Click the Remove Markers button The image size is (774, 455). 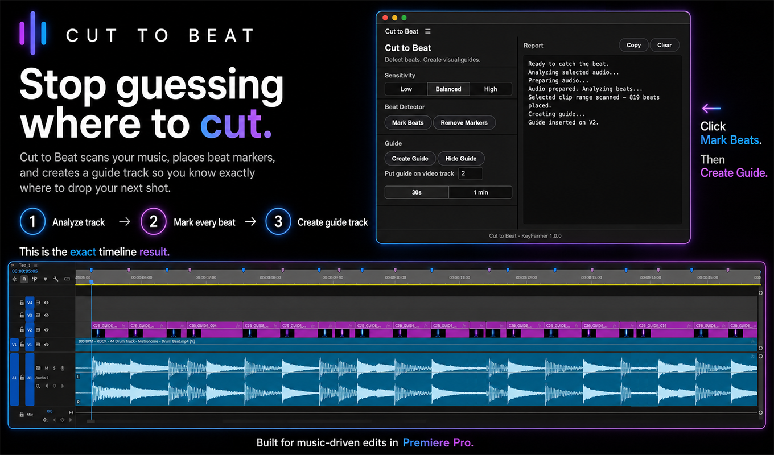click(464, 122)
